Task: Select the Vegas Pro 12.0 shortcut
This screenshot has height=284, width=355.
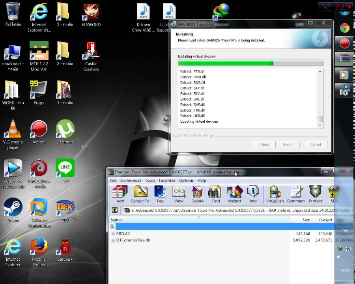Action: click(x=13, y=174)
